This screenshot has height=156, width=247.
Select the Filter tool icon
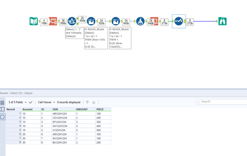coord(72,21)
